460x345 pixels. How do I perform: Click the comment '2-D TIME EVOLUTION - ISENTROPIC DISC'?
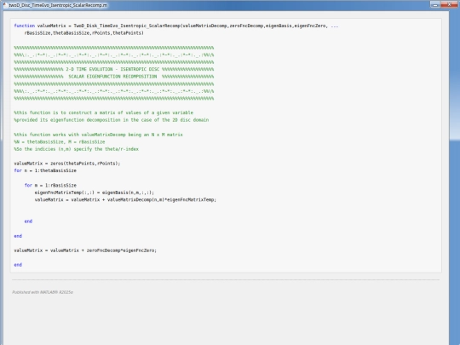click(x=112, y=69)
